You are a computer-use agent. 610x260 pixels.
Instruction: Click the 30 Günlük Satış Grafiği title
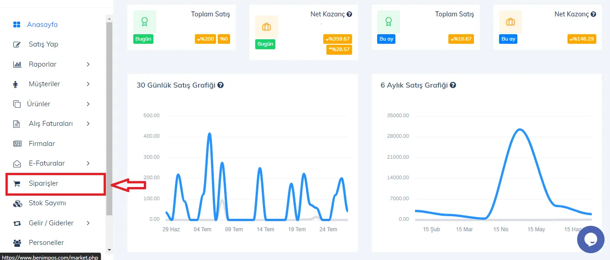coord(176,85)
